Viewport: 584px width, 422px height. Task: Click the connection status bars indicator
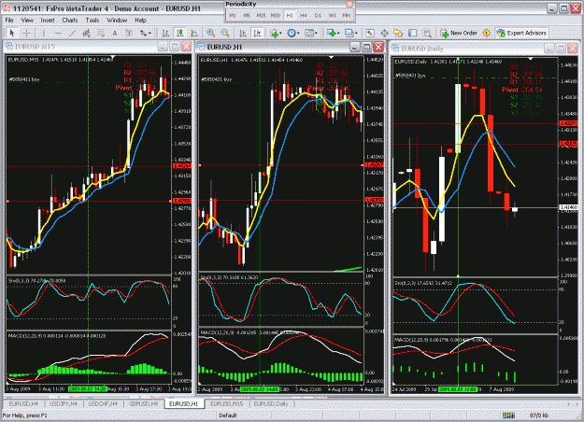tap(508, 415)
